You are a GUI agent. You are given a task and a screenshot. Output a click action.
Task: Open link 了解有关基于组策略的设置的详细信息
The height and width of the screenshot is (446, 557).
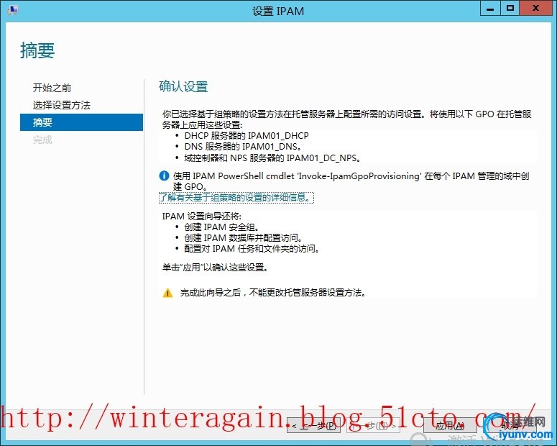[236, 197]
